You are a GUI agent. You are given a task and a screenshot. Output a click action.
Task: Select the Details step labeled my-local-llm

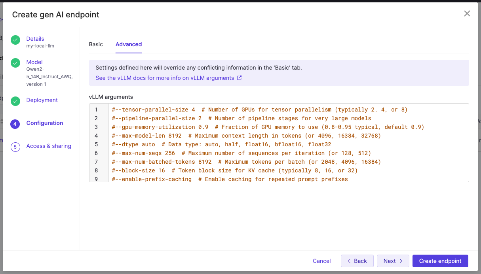point(35,39)
